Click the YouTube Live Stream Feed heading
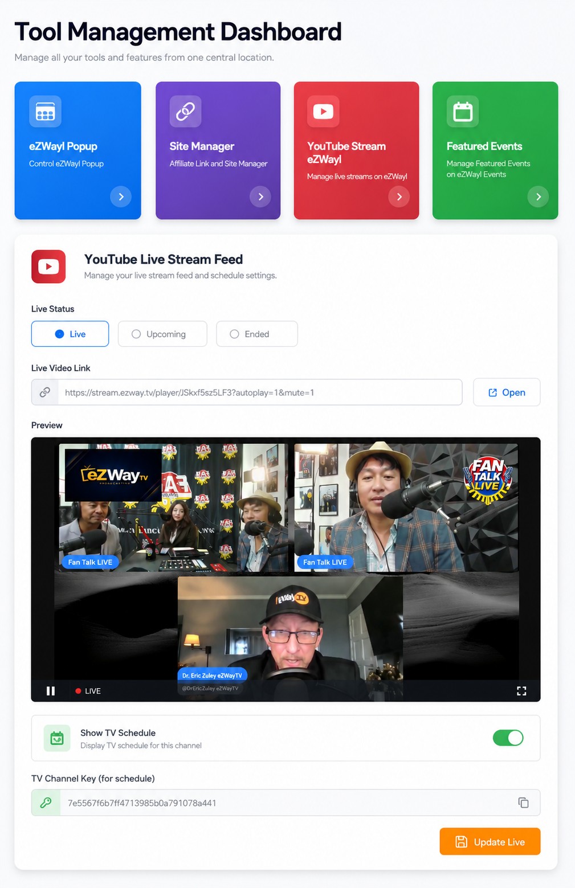 [x=164, y=259]
